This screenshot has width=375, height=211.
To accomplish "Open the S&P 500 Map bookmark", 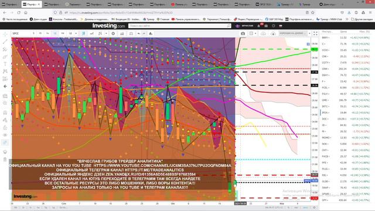I will coord(274,19).
